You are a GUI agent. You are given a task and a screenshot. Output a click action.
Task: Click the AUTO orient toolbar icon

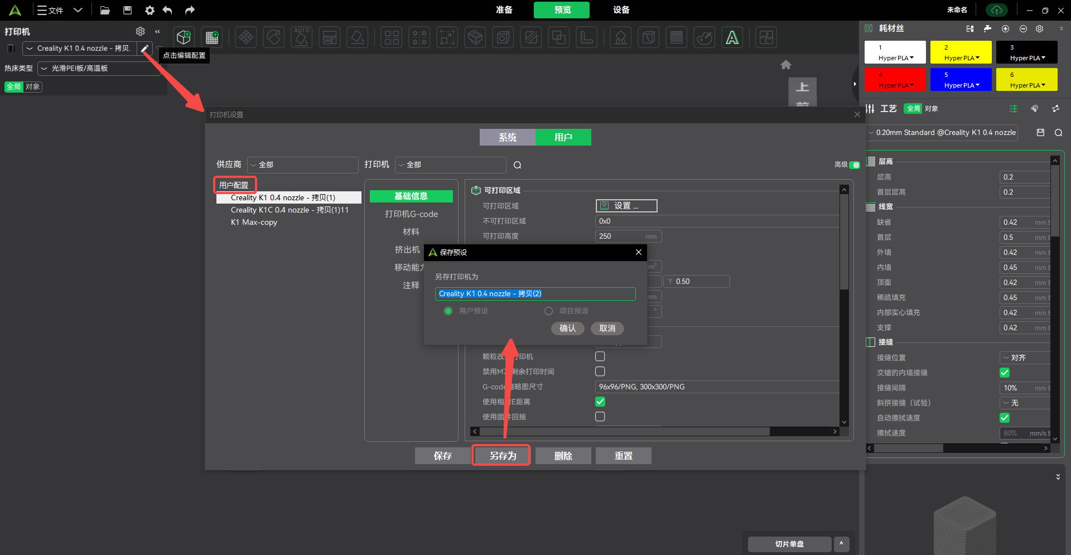(302, 37)
